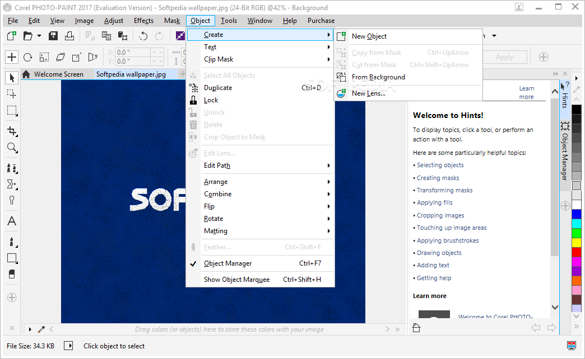Viewport: 585px width, 359px height.
Task: Click the Copy icon in standard toolbar
Action: click(x=106, y=36)
